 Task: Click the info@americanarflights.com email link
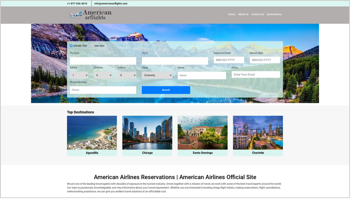point(111,4)
